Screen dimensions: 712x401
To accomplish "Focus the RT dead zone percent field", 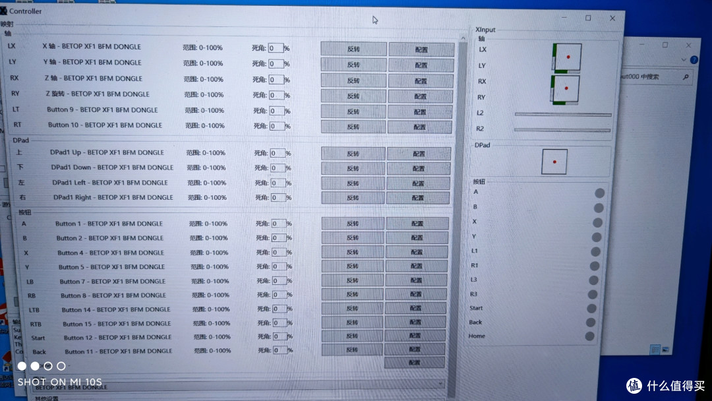I will 277,126.
